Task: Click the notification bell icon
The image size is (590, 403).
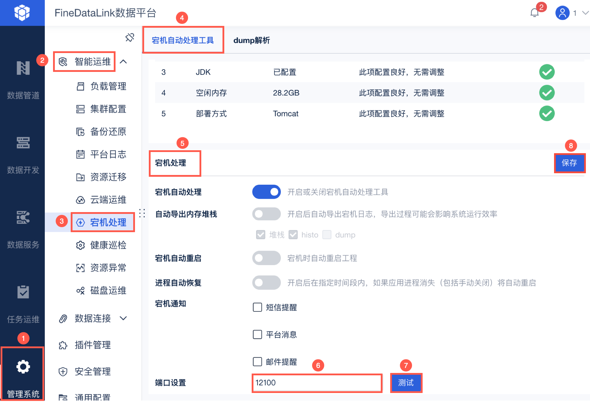Action: tap(535, 13)
